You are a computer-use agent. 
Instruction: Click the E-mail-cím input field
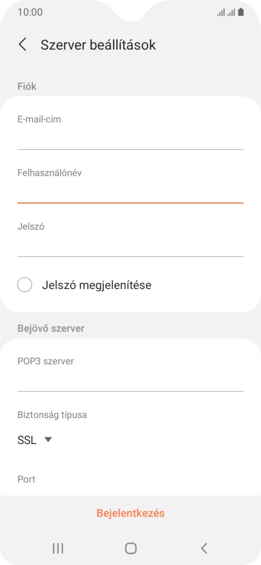[130, 131]
